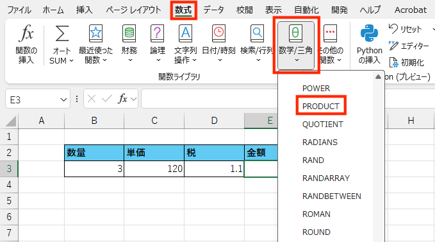Click the 数学/三角 math functions icon
This screenshot has width=435, height=242.
point(296,33)
